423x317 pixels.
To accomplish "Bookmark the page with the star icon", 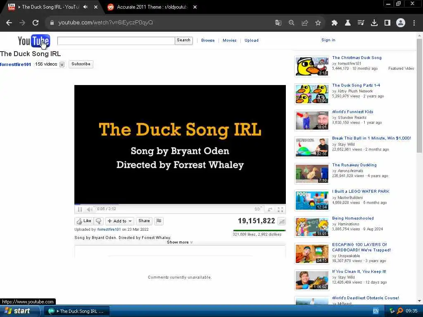I will click(318, 23).
